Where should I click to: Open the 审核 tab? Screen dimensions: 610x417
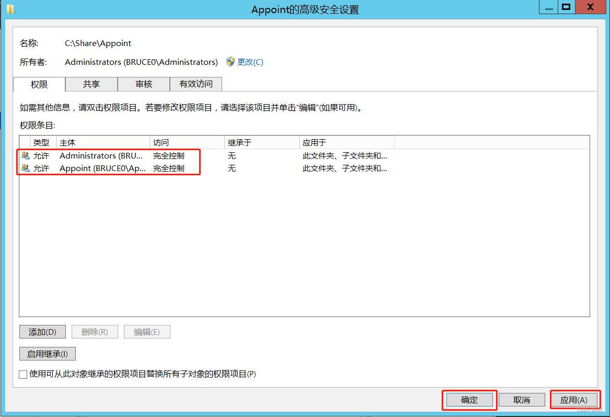point(144,84)
